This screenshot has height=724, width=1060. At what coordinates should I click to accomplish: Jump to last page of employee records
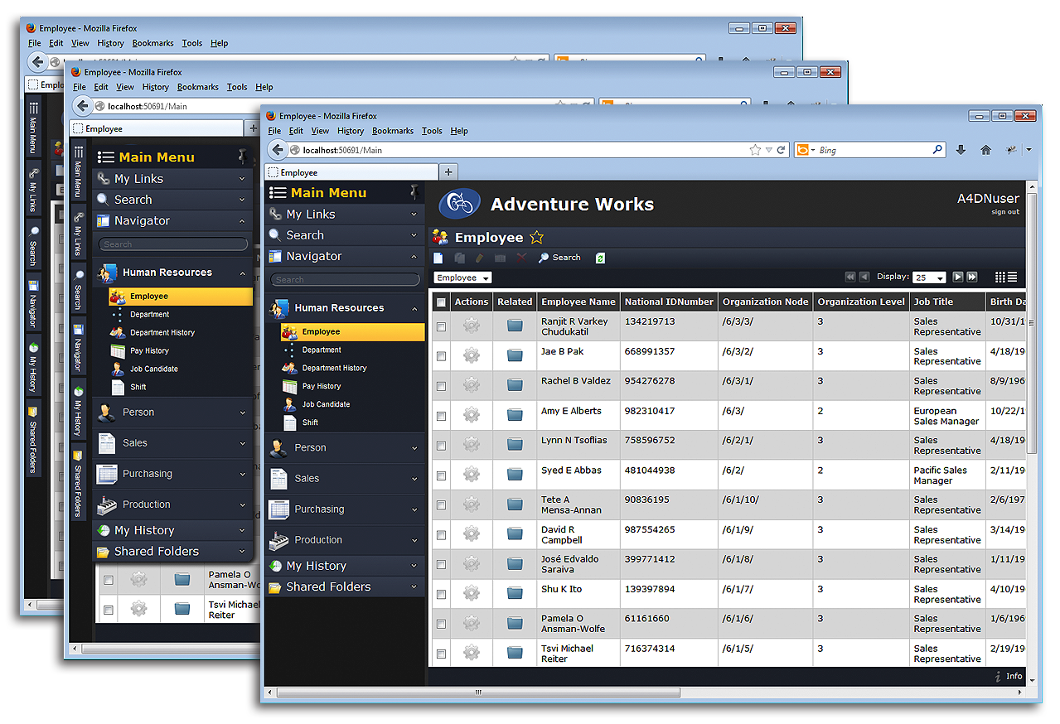click(x=972, y=277)
